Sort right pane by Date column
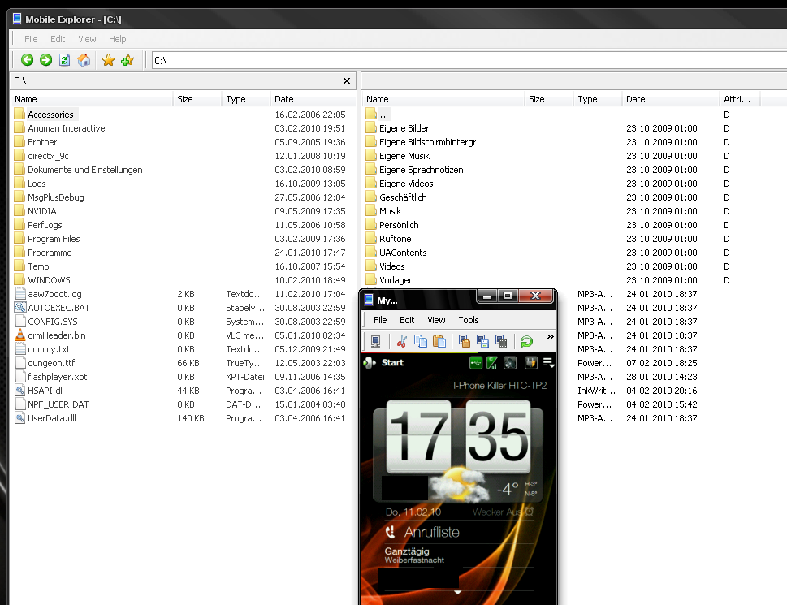 coord(671,99)
